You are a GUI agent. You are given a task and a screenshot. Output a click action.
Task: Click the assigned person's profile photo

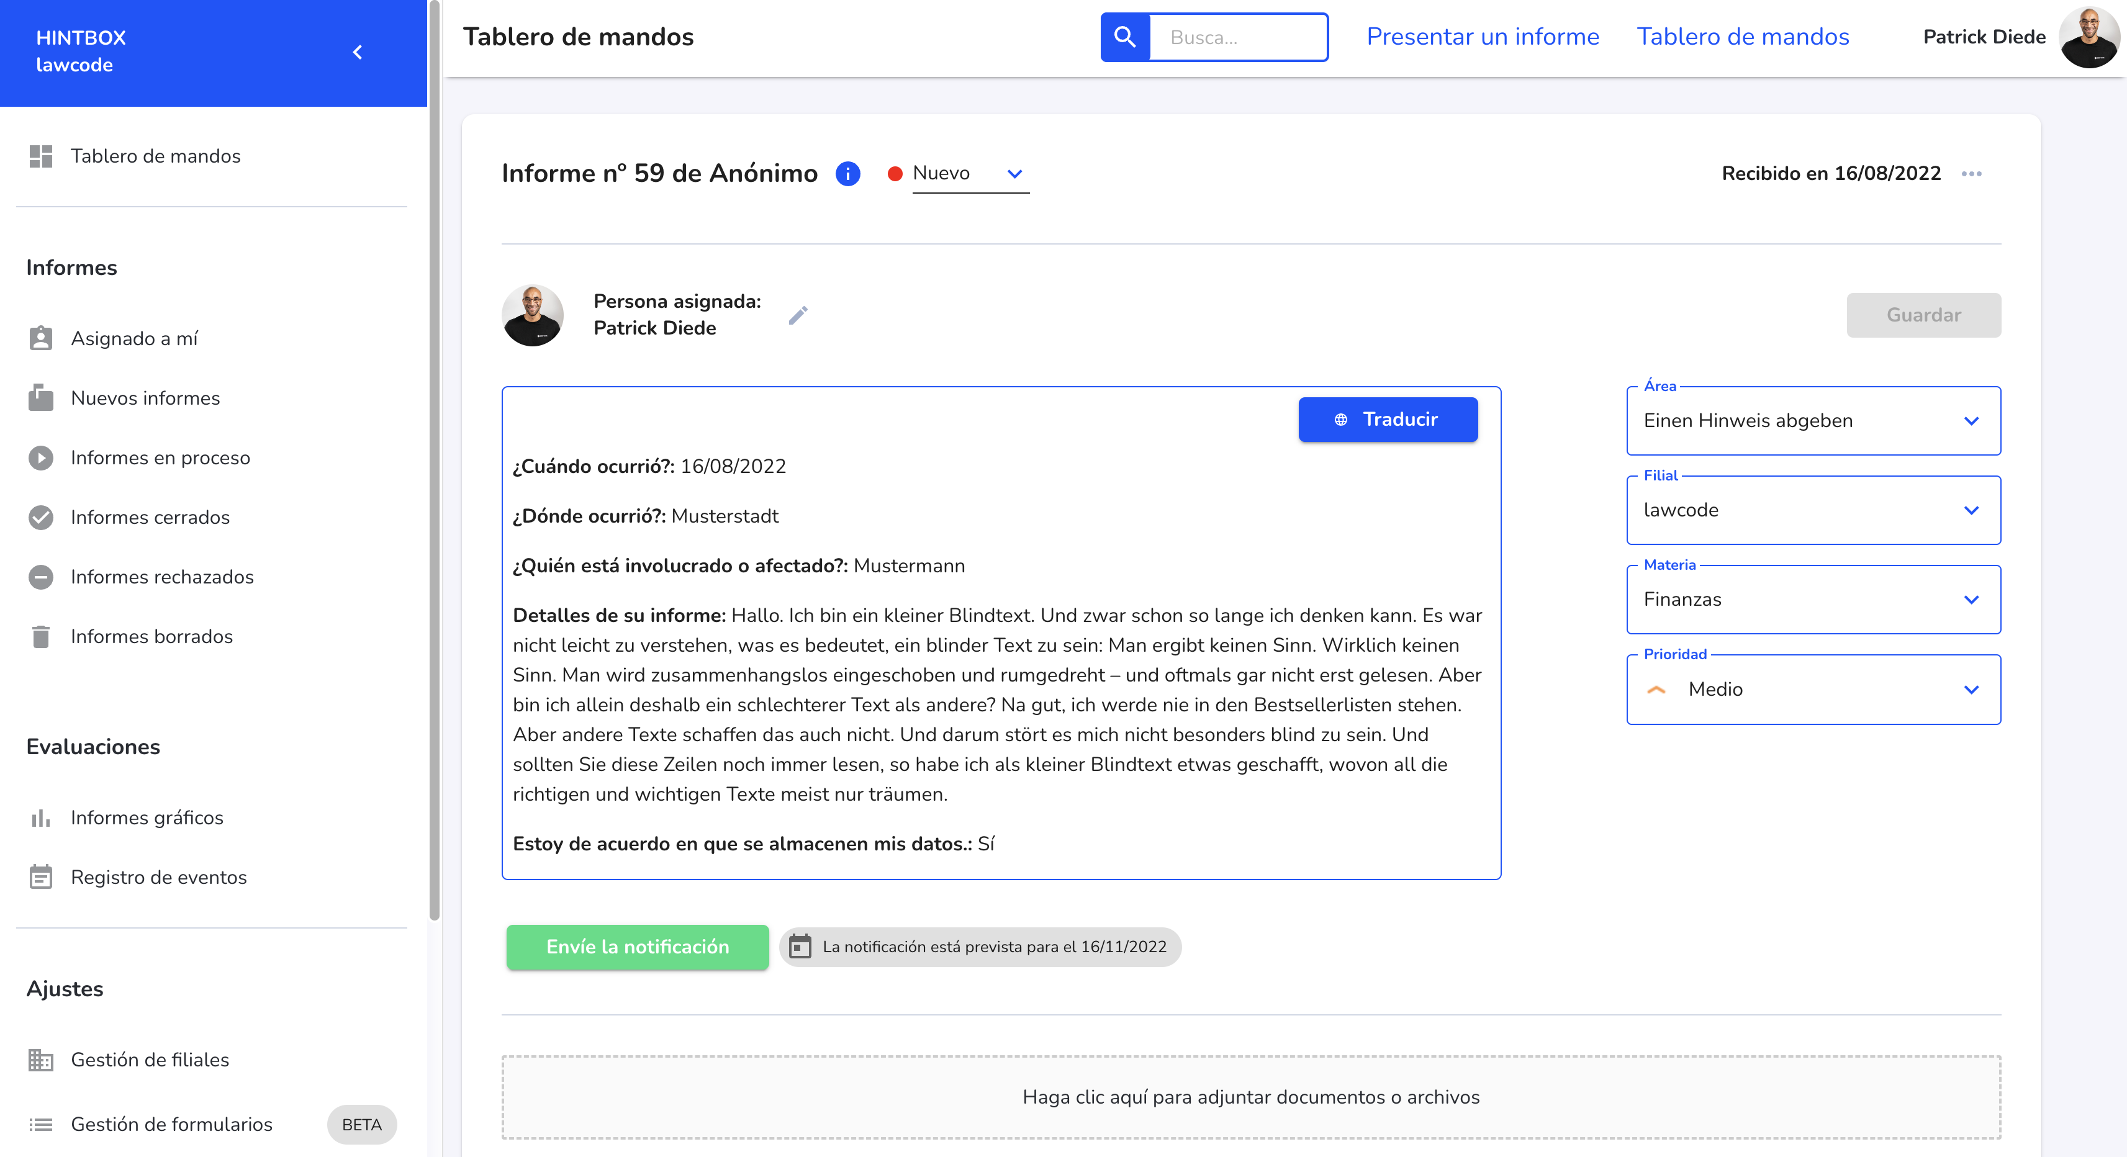533,315
